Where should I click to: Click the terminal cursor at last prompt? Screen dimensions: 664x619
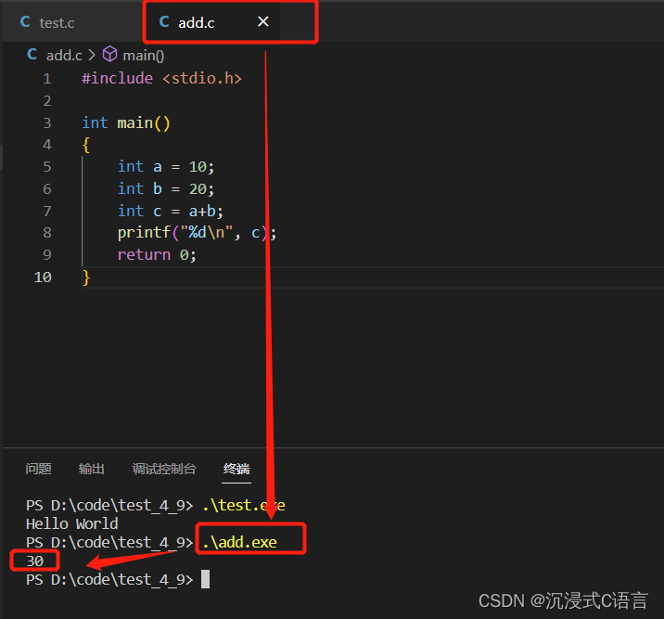205,579
